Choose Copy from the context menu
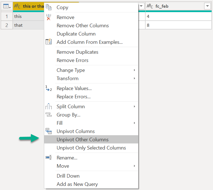Image resolution: width=213 pixels, height=190 pixels. coord(91,7)
